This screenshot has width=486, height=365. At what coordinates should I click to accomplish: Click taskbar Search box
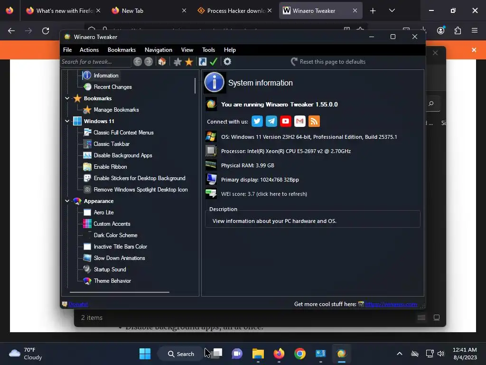[x=181, y=354]
